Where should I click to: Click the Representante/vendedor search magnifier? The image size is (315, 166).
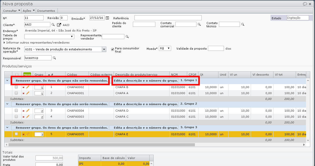127,36
